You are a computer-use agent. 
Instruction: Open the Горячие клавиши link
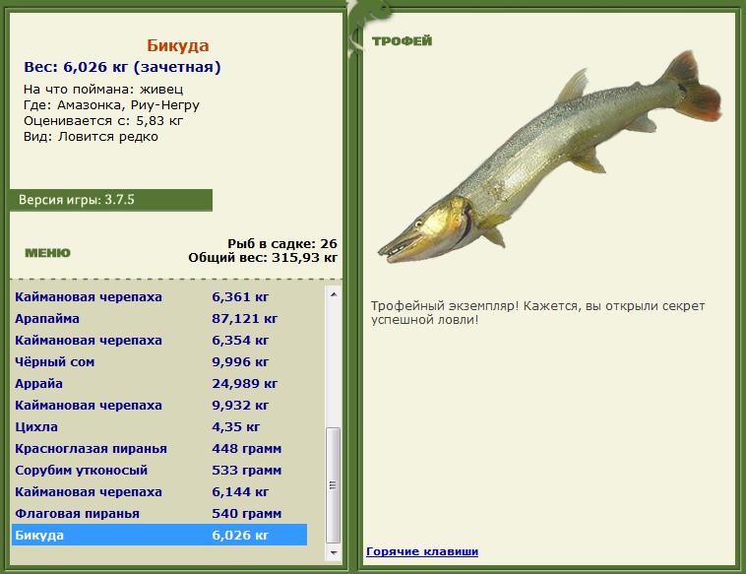tap(422, 551)
